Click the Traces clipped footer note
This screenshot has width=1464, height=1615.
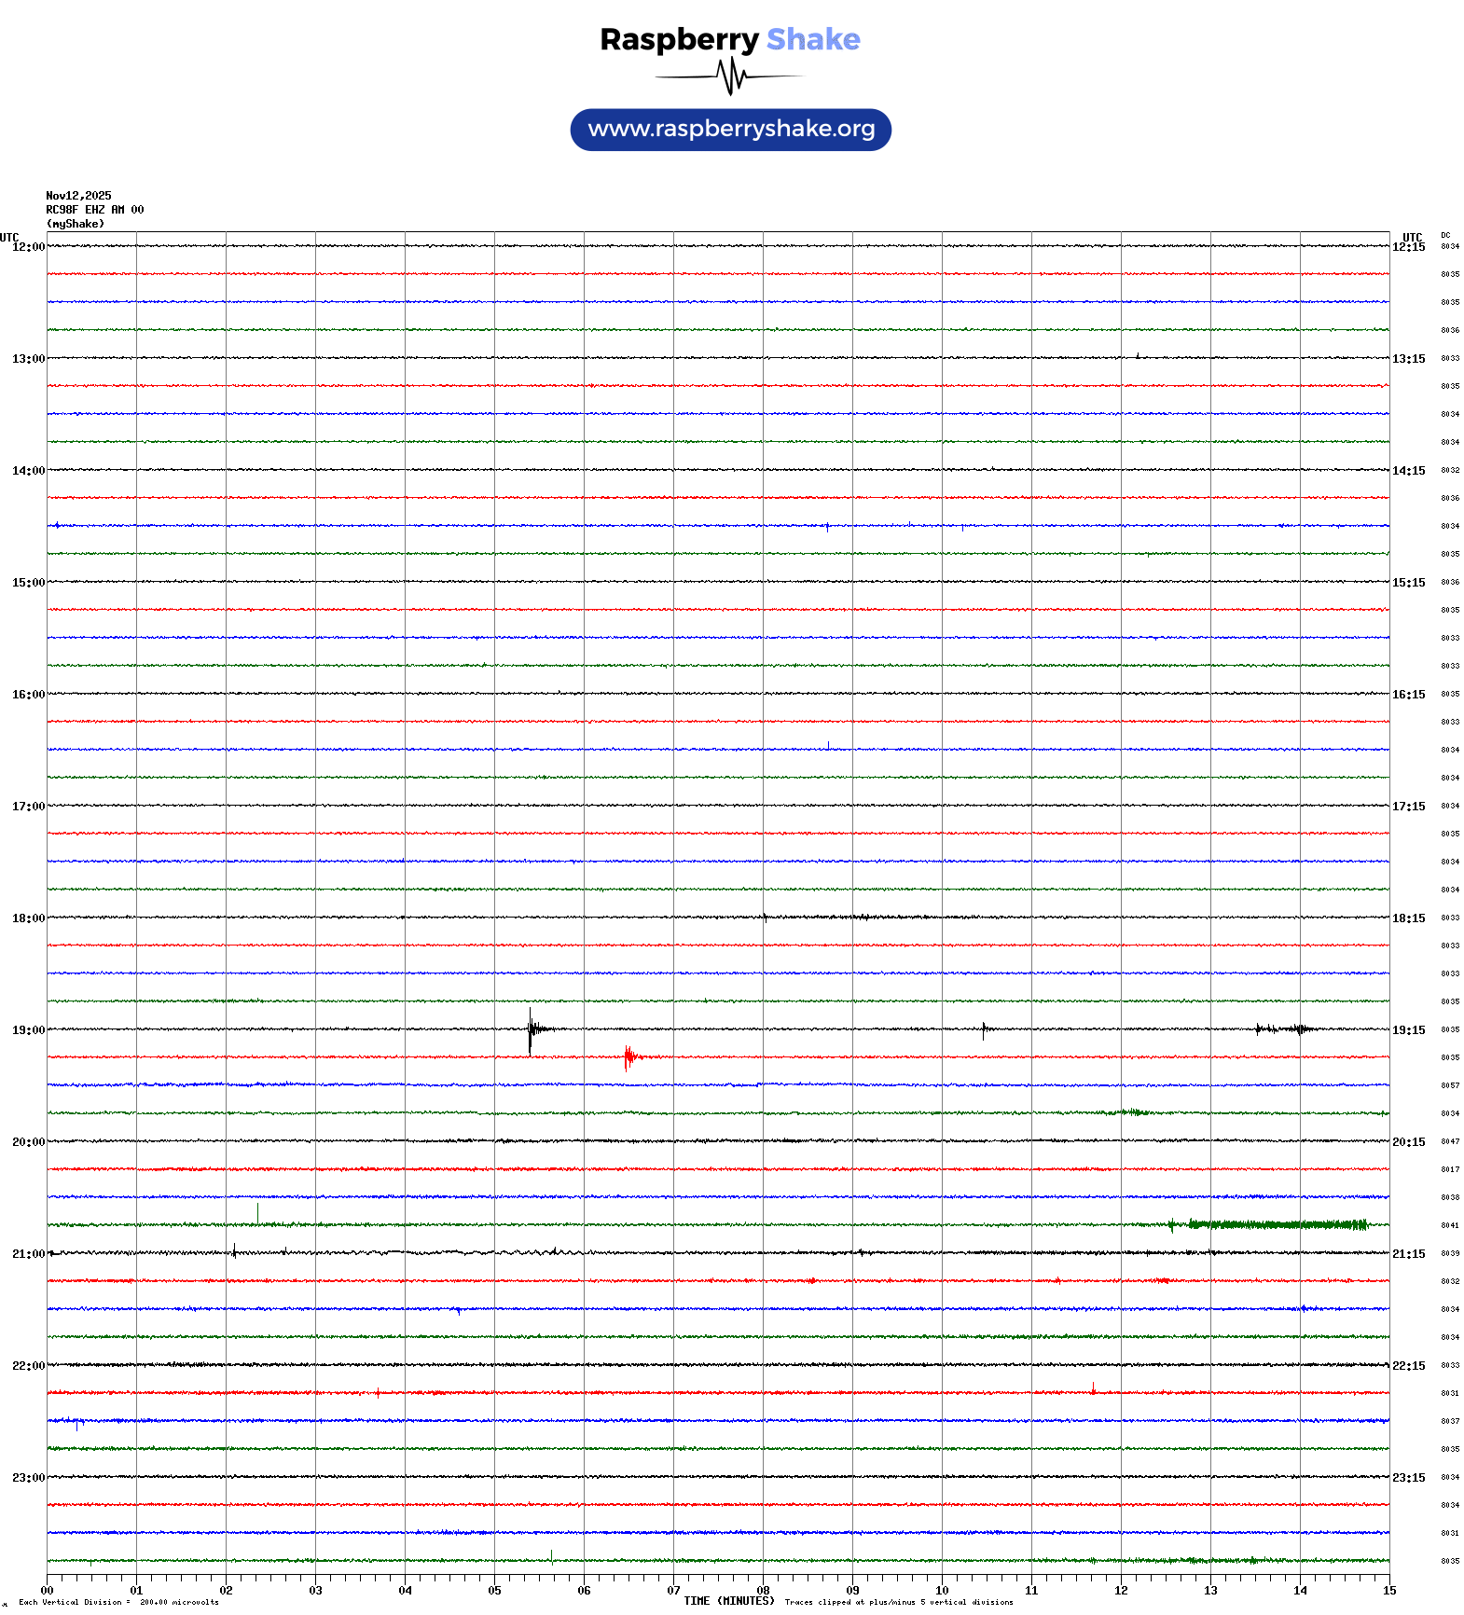(898, 1602)
